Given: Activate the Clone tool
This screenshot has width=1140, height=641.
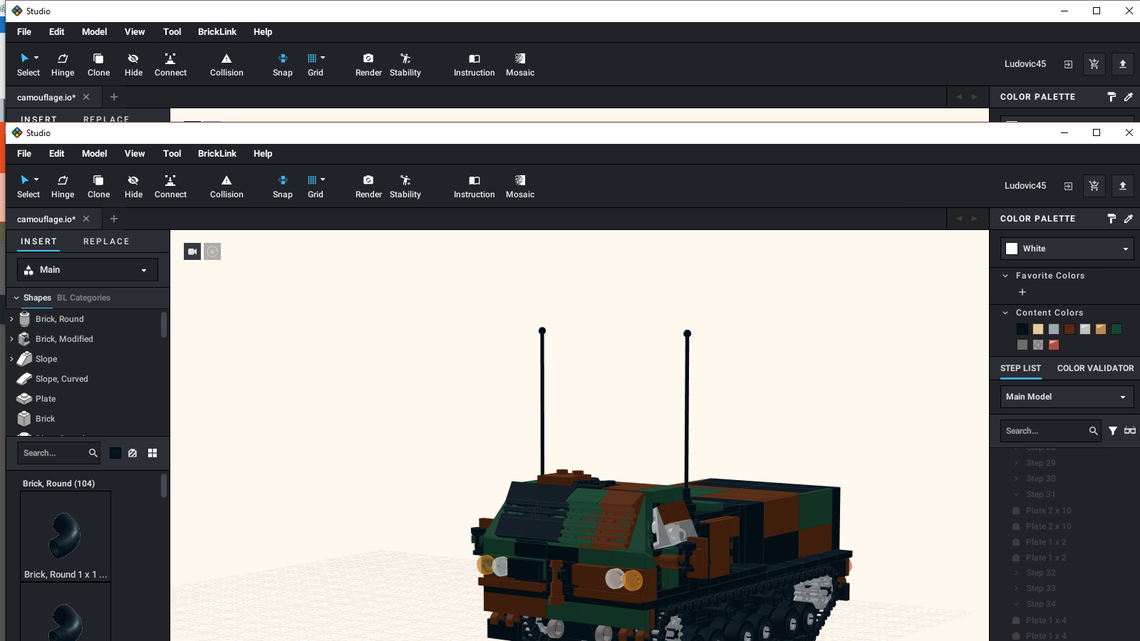Looking at the screenshot, I should pyautogui.click(x=98, y=186).
